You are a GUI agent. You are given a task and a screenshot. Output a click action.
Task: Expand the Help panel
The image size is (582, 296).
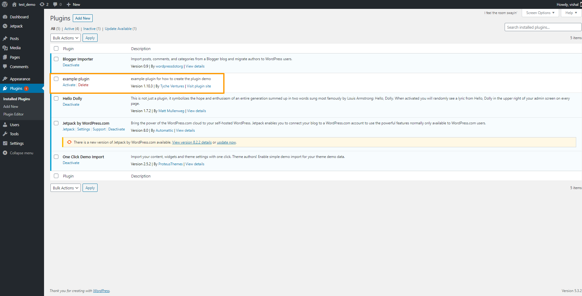tap(571, 13)
